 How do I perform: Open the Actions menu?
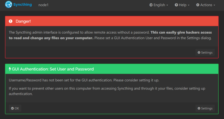pos(206,5)
